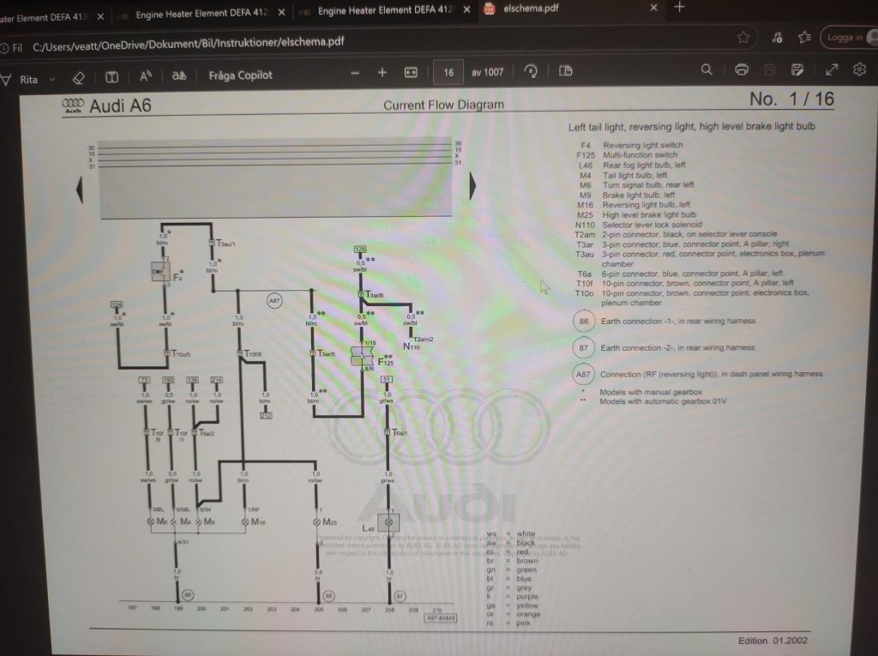Click the Add text tool icon
878x656 pixels.
coord(111,76)
